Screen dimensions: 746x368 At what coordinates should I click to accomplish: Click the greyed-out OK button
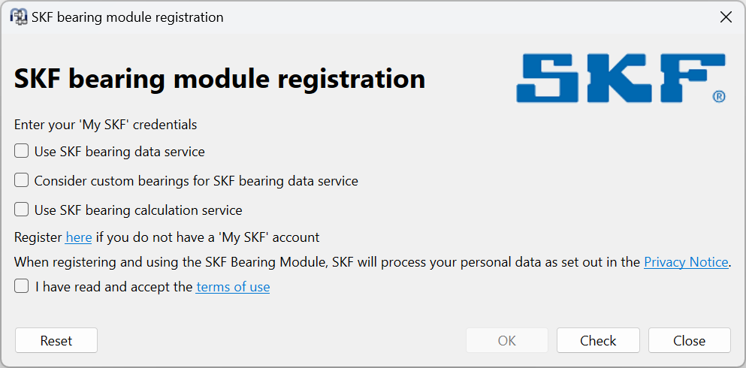pos(507,340)
